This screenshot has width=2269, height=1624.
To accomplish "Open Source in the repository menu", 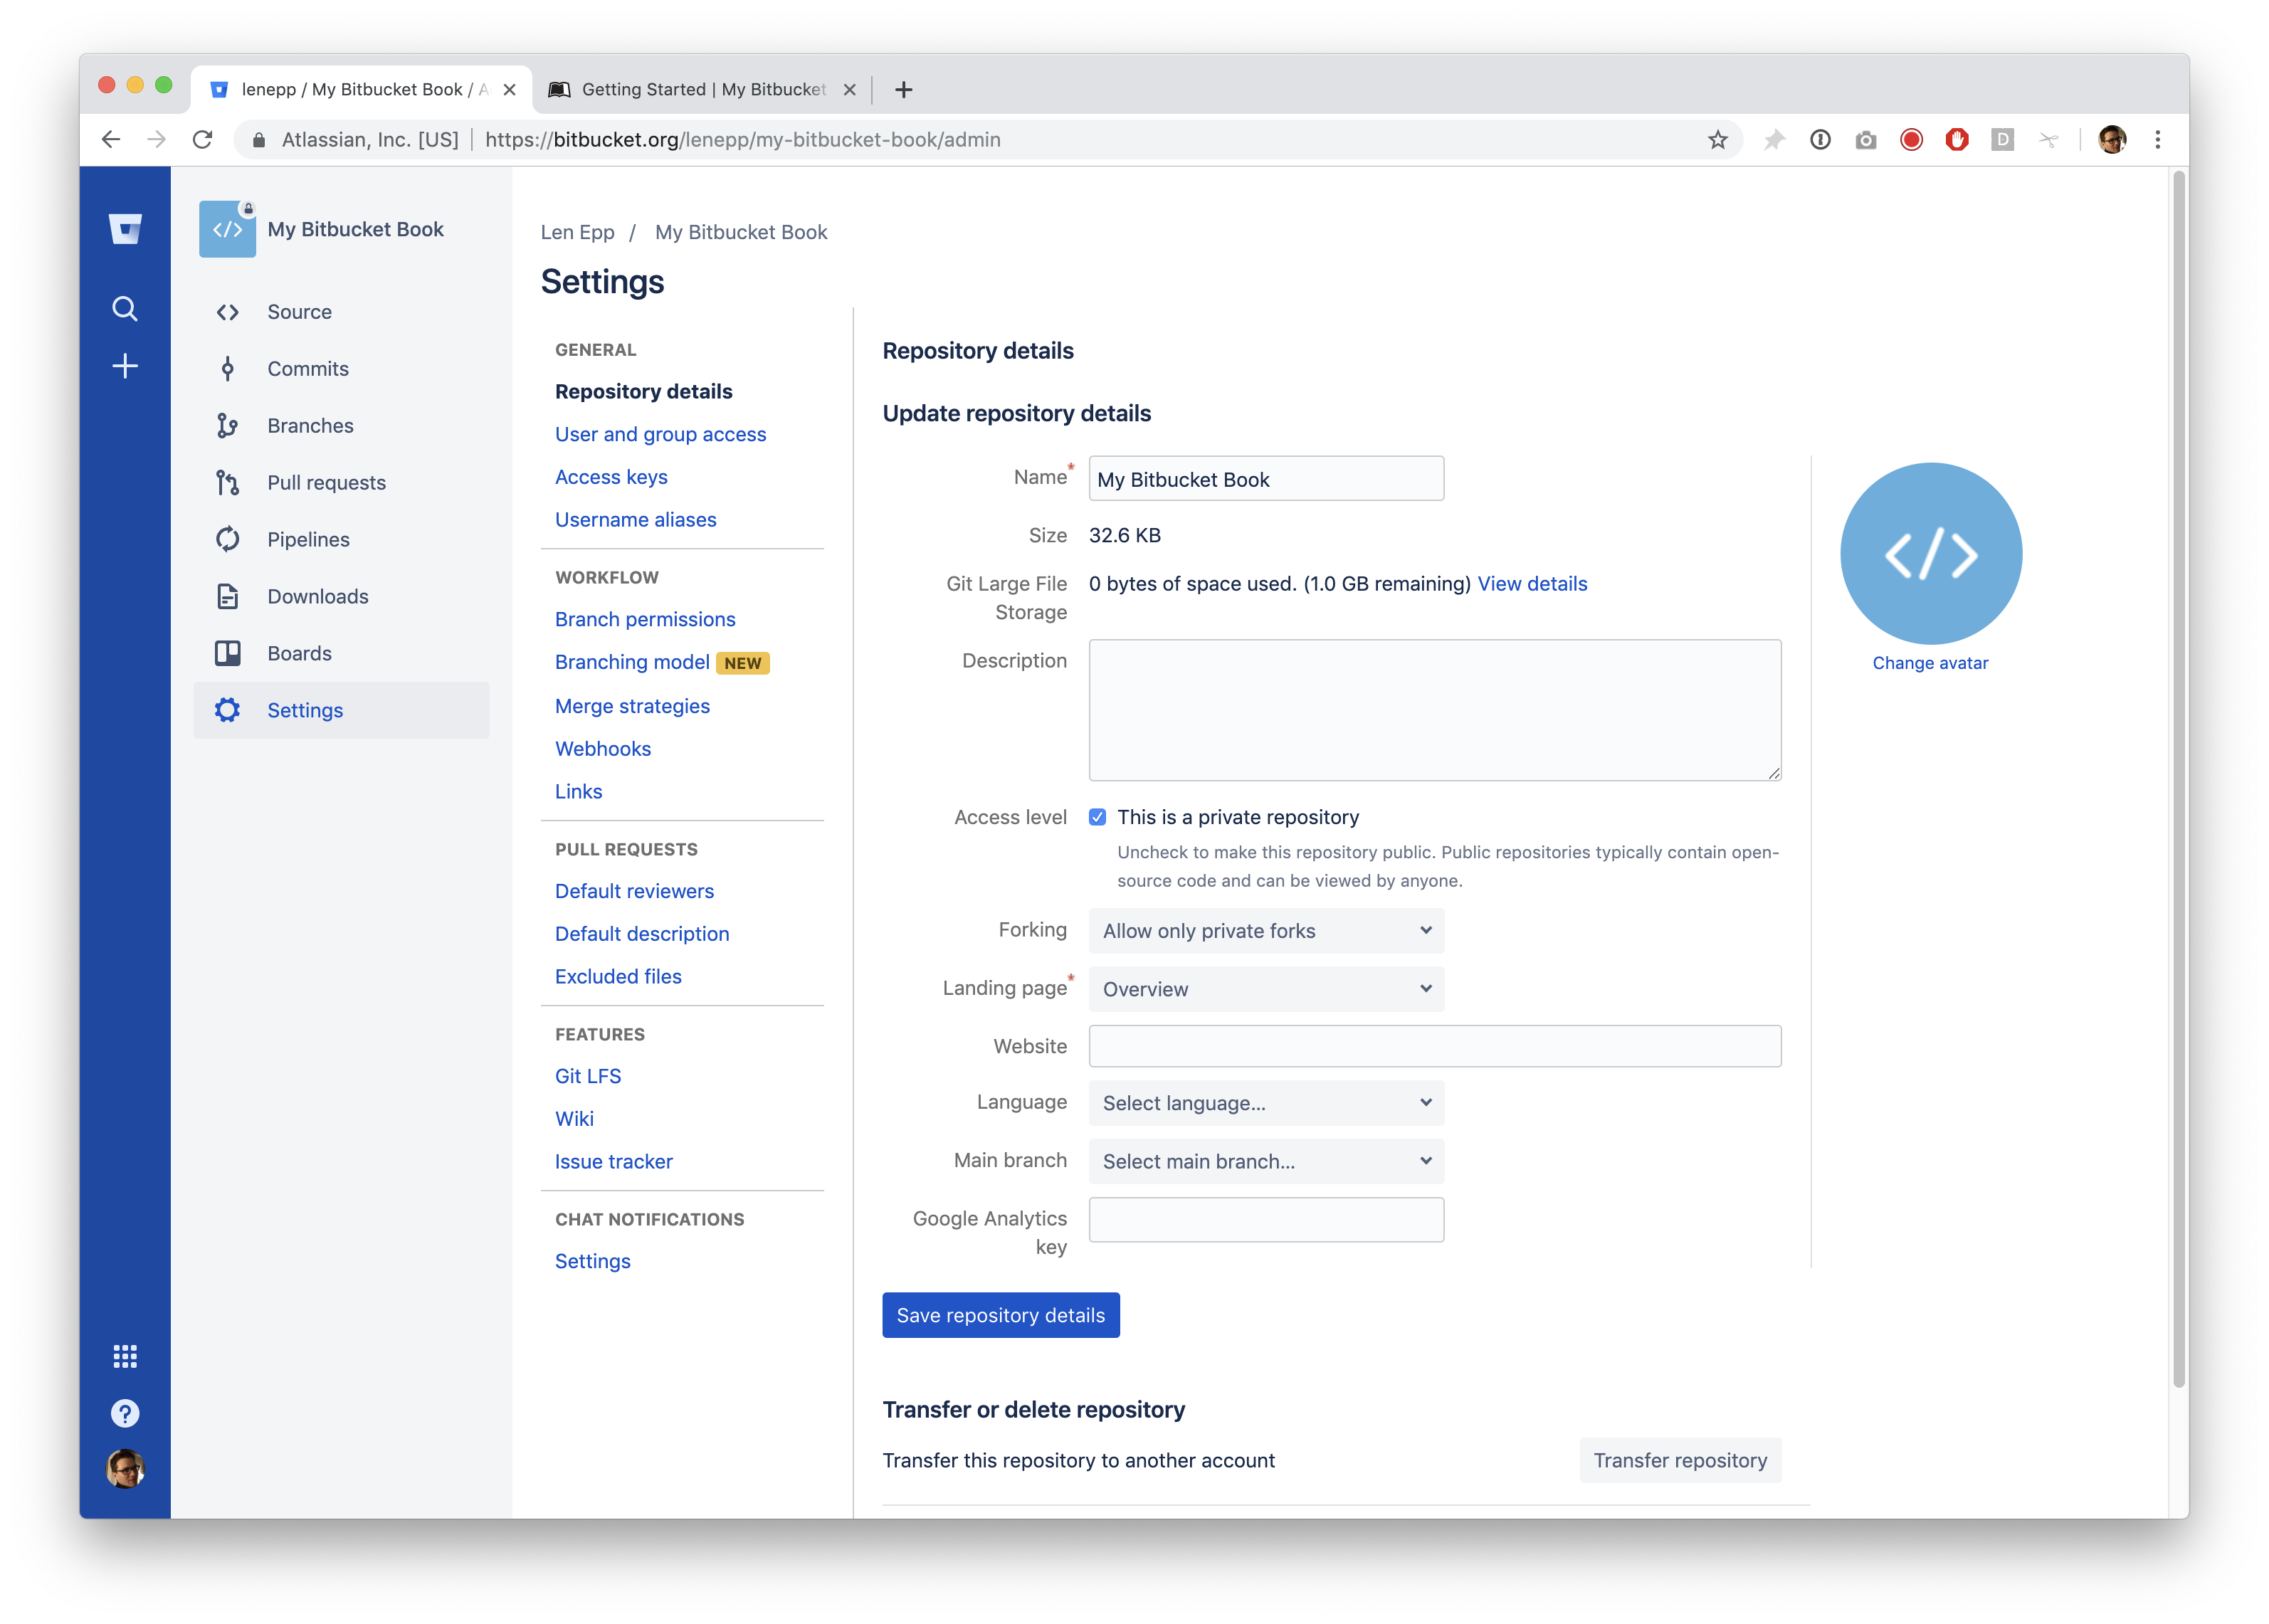I will coord(340,312).
